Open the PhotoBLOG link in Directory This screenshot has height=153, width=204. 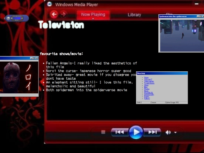[x=148, y=93]
